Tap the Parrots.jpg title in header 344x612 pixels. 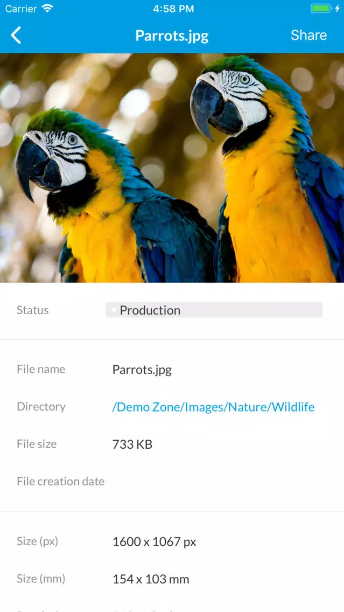(x=172, y=36)
